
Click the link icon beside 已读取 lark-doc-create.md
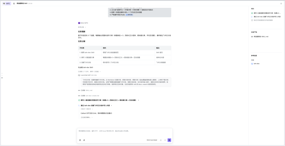tap(79, 96)
